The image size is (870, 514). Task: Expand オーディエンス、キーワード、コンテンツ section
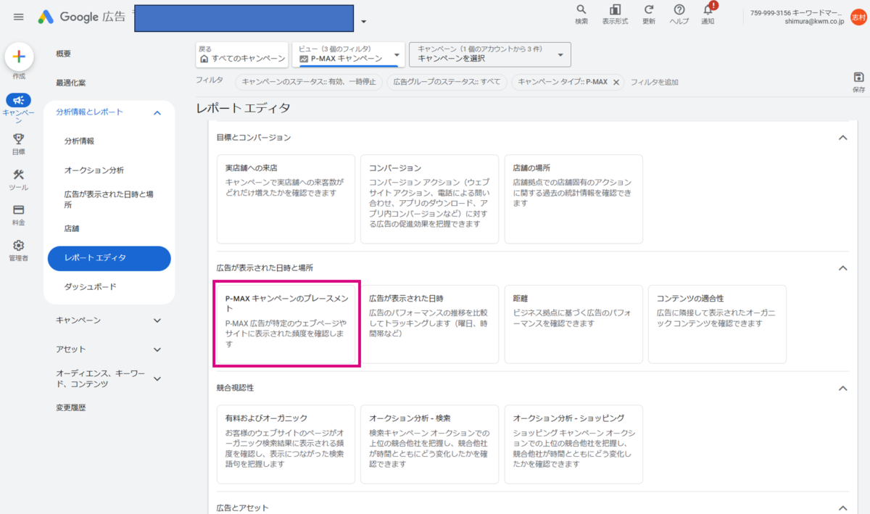coord(157,378)
